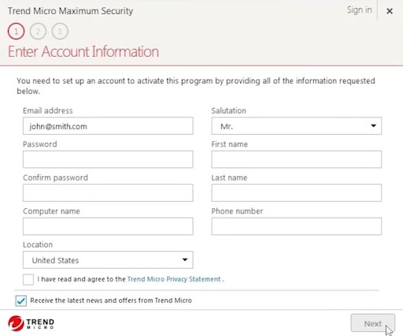Click the step 1 circle indicator
This screenshot has height=336, width=403.
click(x=16, y=32)
